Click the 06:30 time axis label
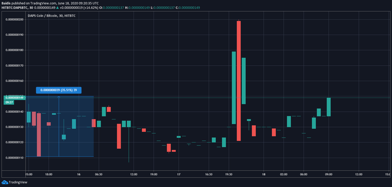This screenshot has height=187, width=392. coord(99,175)
